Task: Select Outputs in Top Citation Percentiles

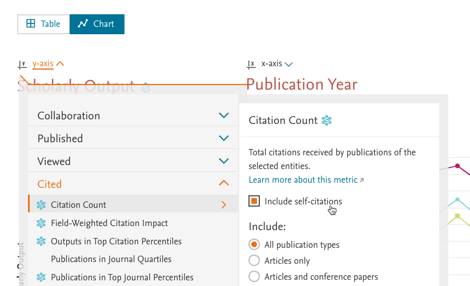Action: (x=116, y=241)
